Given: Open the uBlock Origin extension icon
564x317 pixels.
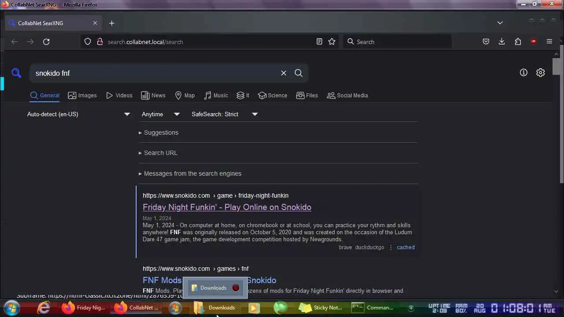Looking at the screenshot, I should pyautogui.click(x=534, y=41).
